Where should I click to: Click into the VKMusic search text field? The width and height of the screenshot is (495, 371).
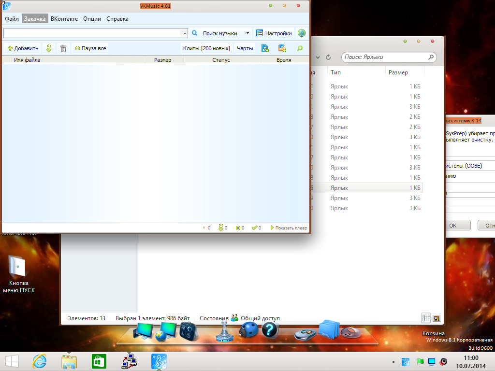[x=92, y=33]
